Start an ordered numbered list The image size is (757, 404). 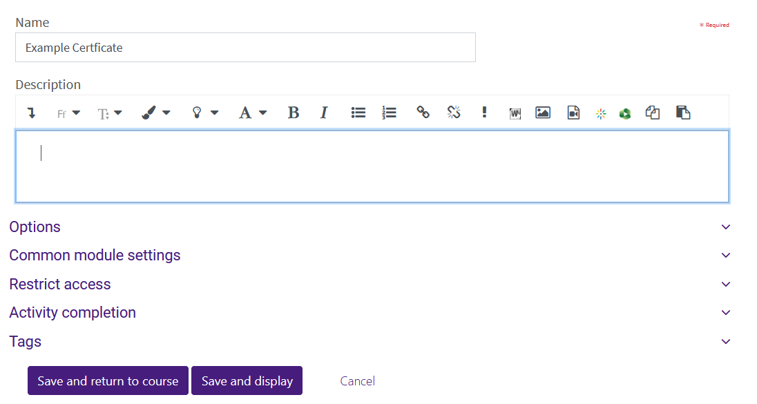388,112
